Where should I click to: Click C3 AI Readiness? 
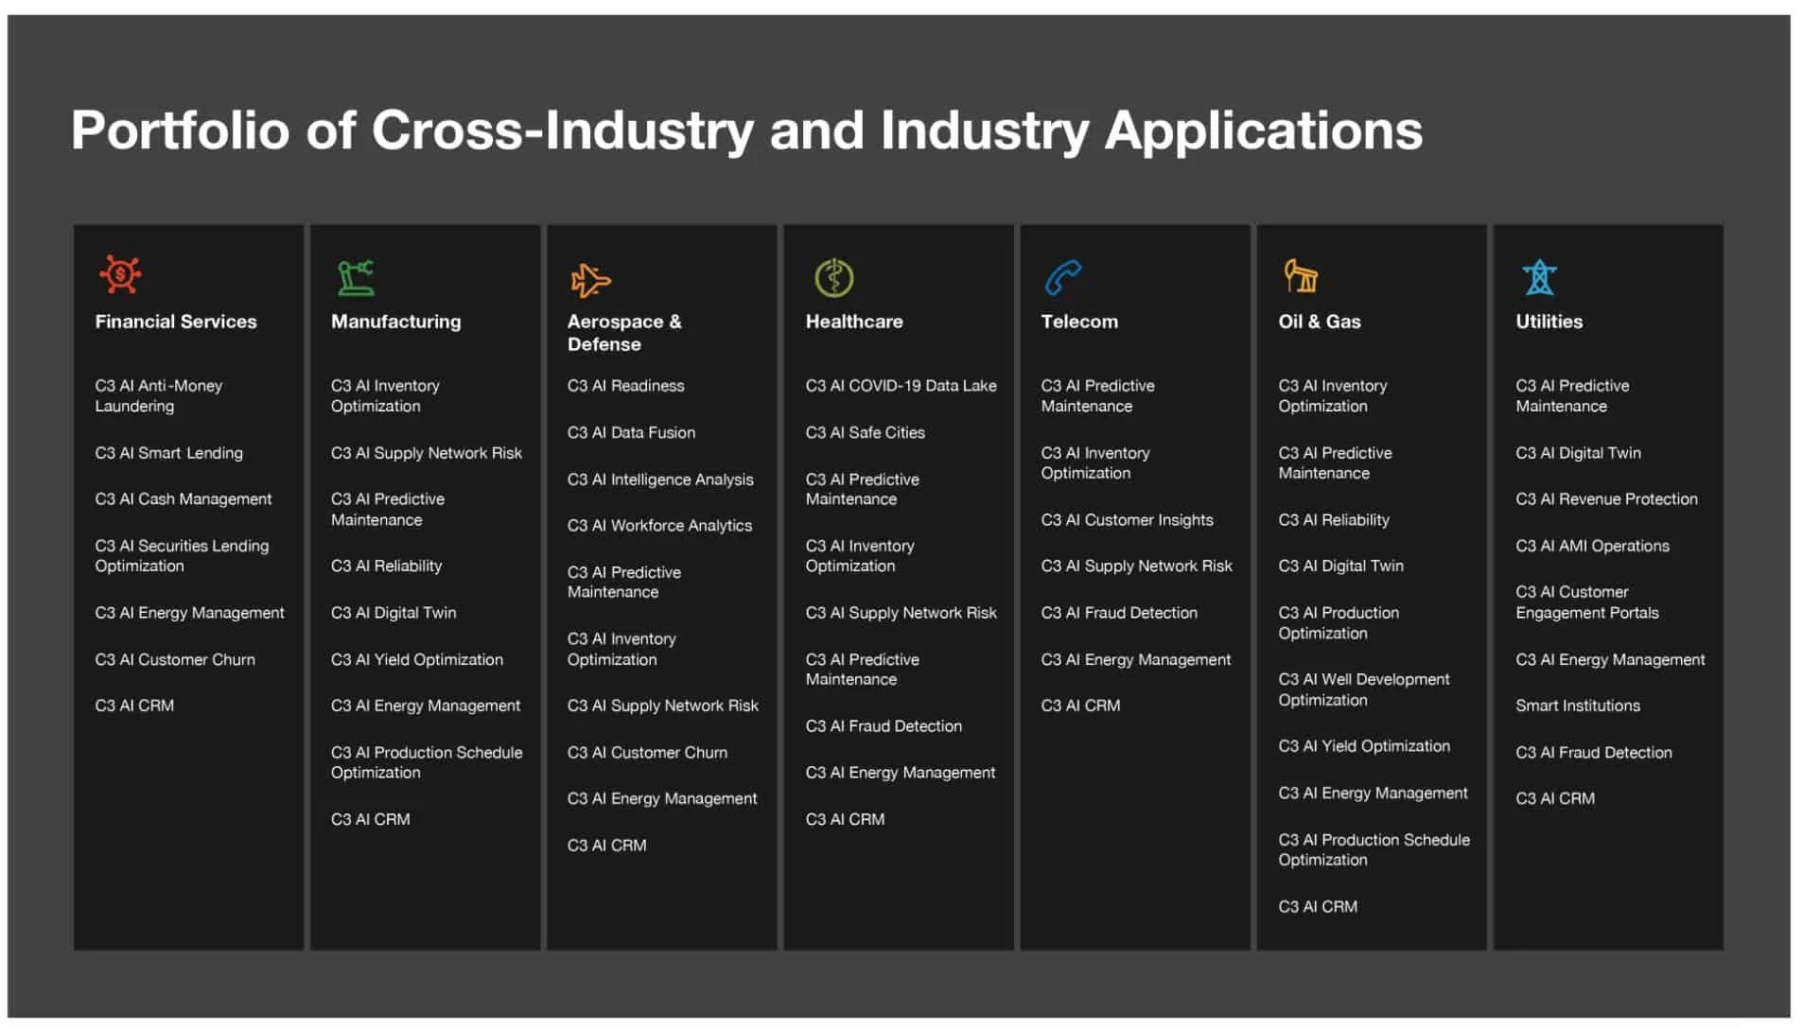point(626,386)
